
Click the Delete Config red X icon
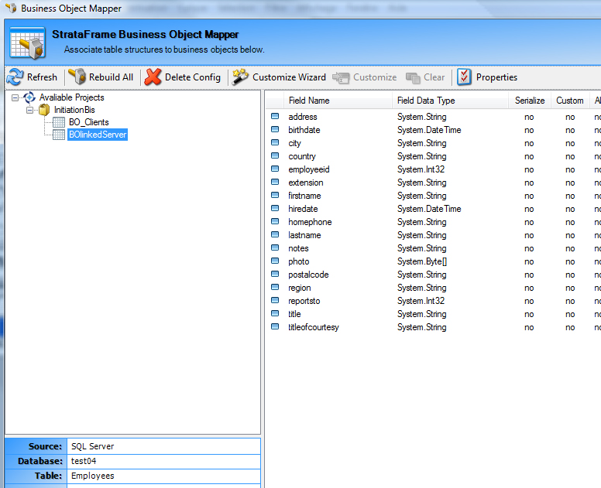point(153,77)
